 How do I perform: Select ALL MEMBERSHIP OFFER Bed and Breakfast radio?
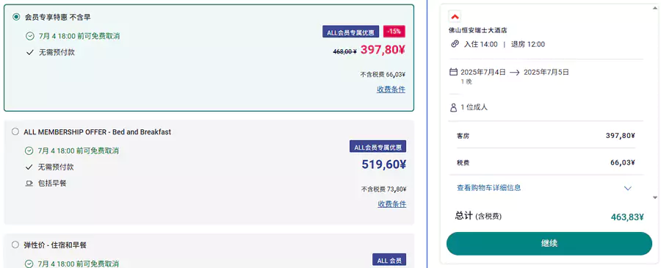tap(15, 132)
